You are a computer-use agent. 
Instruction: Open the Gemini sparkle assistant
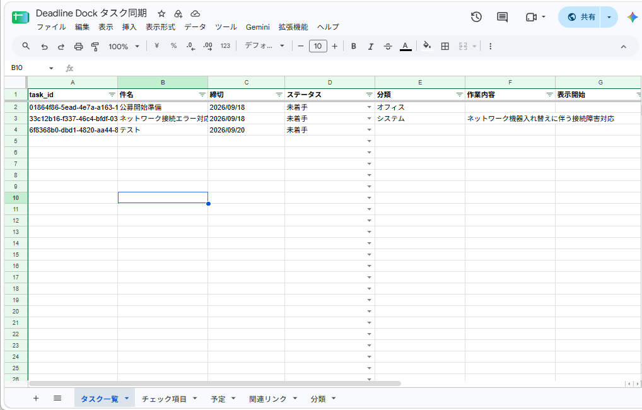coord(632,17)
